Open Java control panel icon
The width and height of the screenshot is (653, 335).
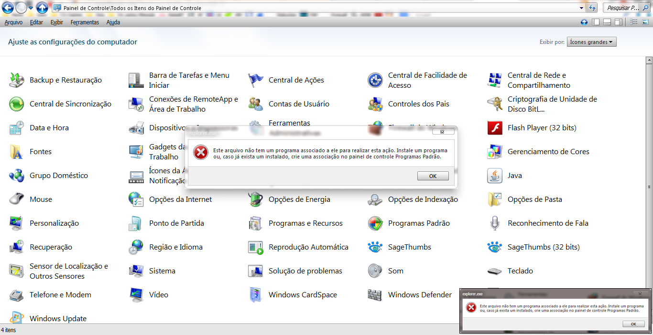coord(495,176)
